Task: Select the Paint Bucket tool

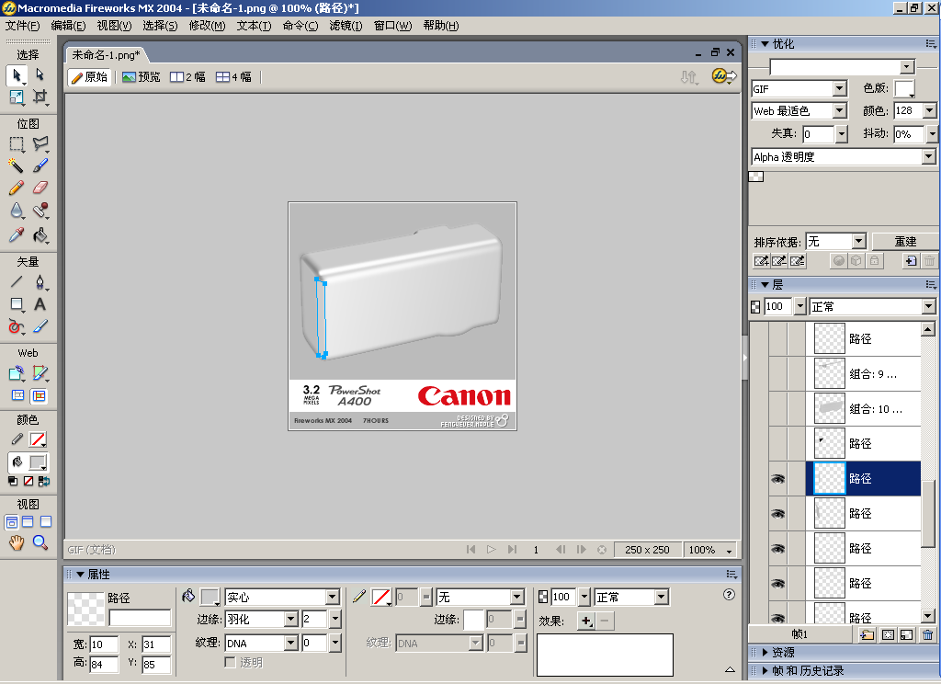Action: (40, 234)
